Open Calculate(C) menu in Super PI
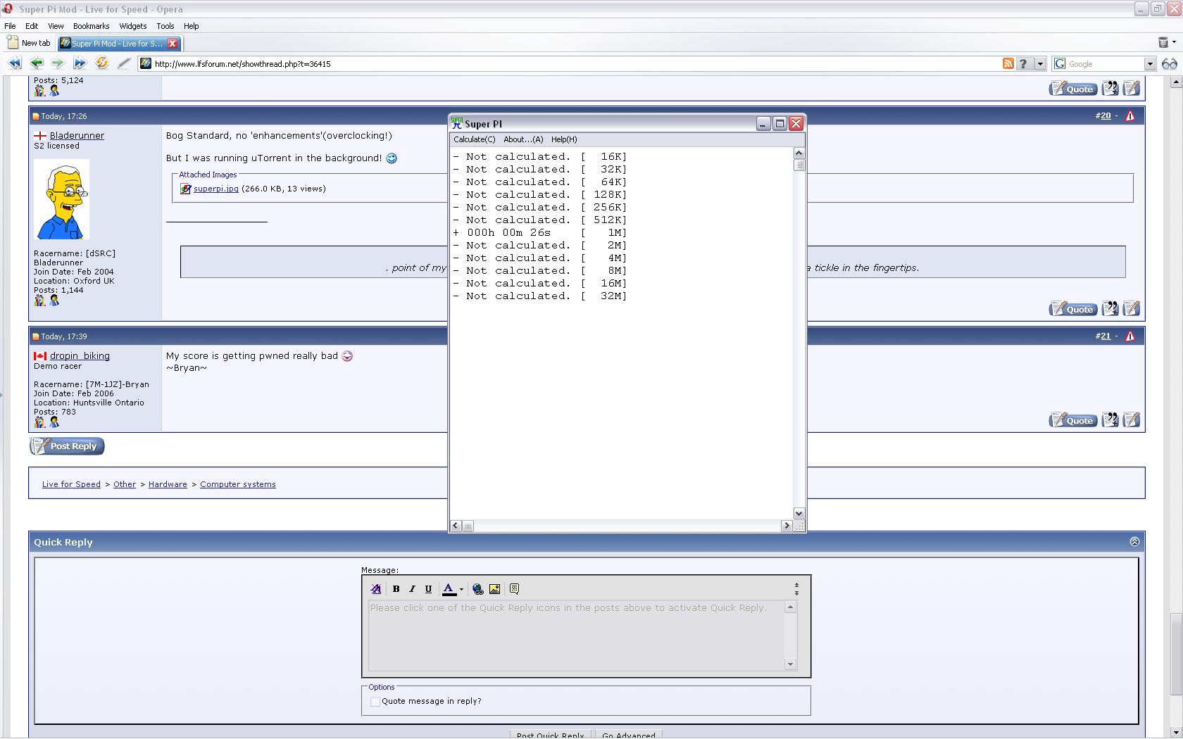 475,139
